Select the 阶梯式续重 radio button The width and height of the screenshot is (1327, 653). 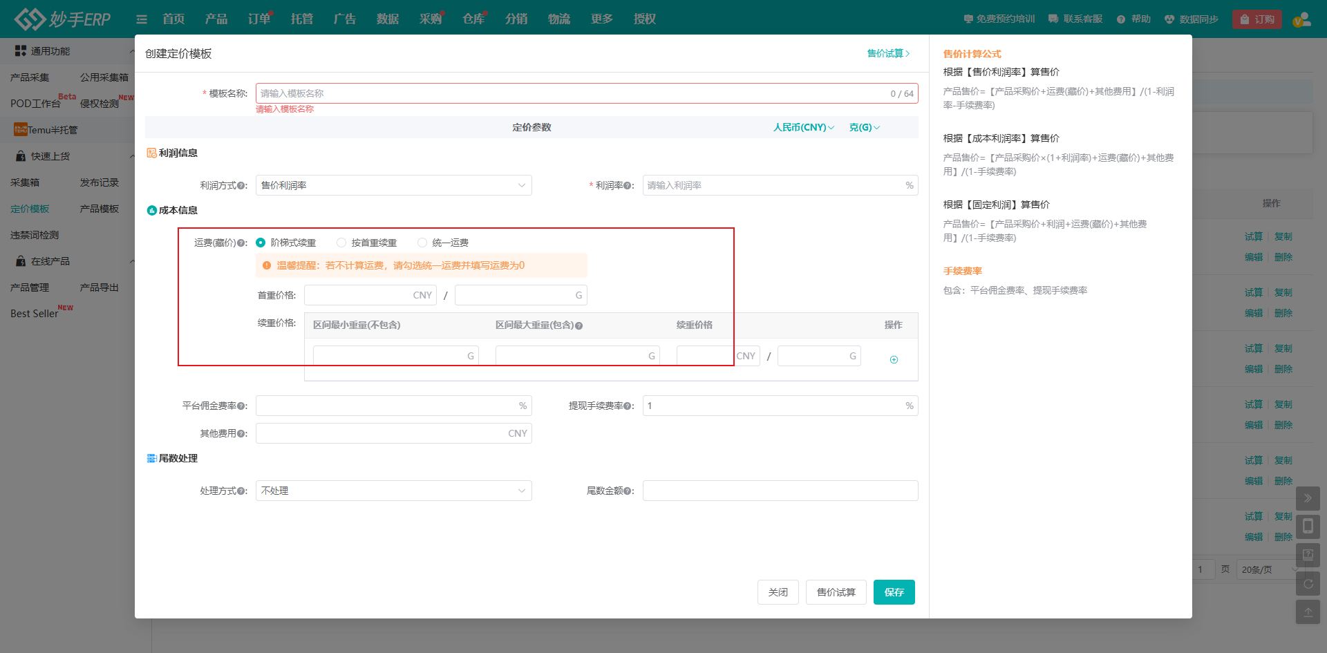261,243
